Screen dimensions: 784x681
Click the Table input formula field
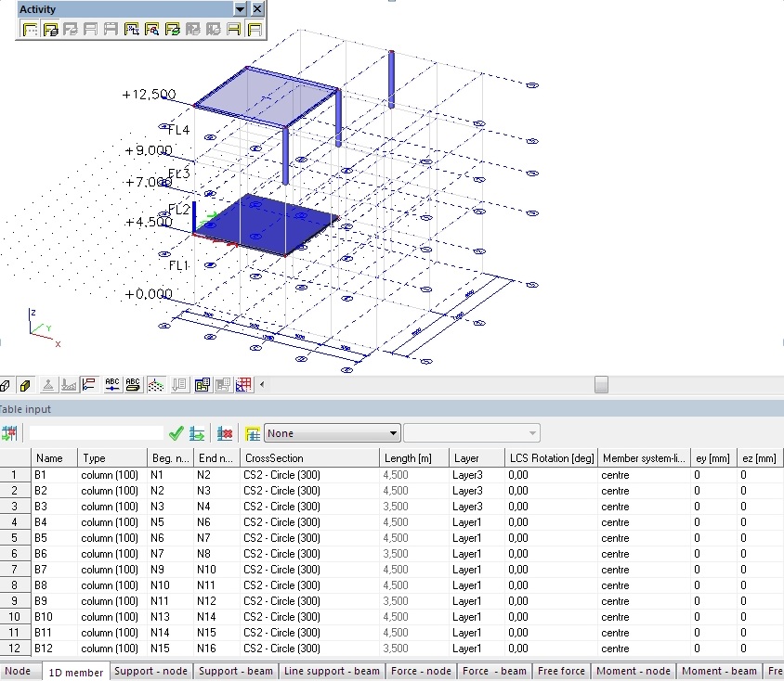point(97,433)
